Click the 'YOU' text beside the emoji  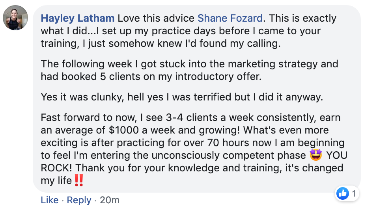pyautogui.click(x=337, y=155)
